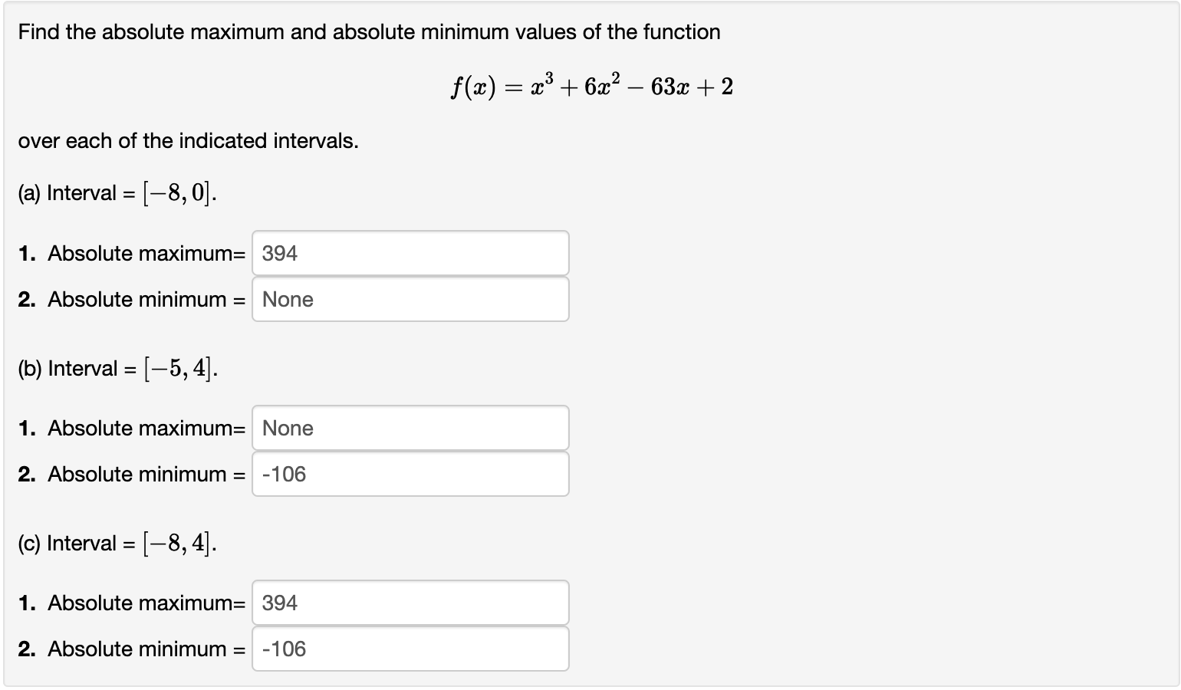Select the absolute minimum field showing -106 under interval (c)
Screen dimensions: 1181x690
[410, 649]
